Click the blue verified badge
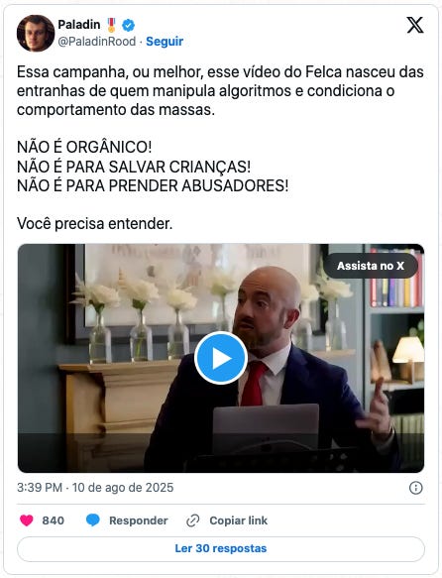The image size is (442, 578). click(128, 25)
